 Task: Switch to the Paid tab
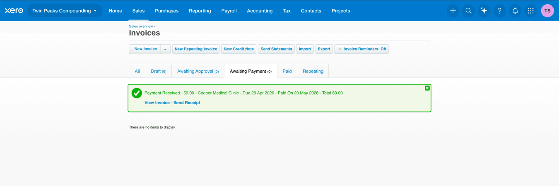287,71
